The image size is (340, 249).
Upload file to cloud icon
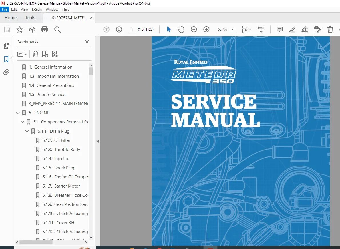tap(32, 29)
